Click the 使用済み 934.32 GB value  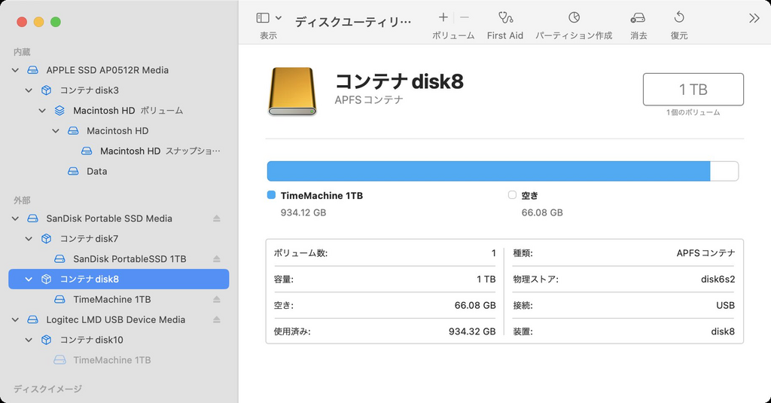tap(472, 331)
